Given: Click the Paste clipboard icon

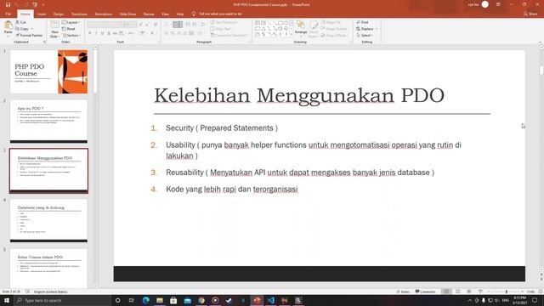Looking at the screenshot, I should pyautogui.click(x=8, y=25).
